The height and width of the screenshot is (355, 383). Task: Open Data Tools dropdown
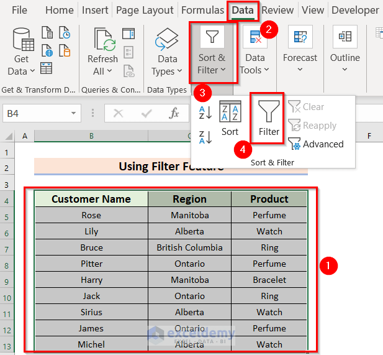tap(255, 52)
